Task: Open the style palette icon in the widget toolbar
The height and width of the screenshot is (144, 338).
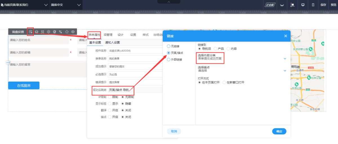Action: pos(55,32)
